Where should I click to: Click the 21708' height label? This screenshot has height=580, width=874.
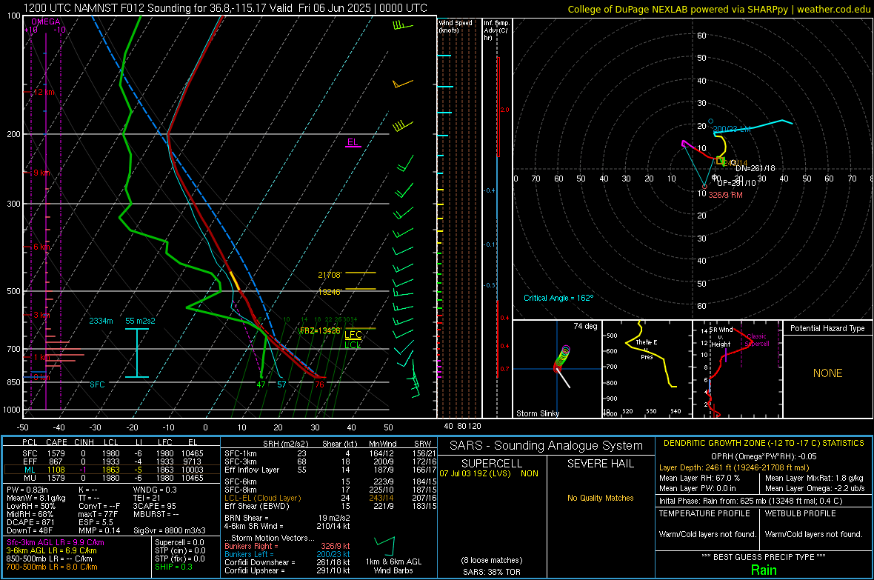330,275
